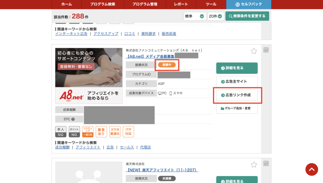Viewport: 323px width, 183px height.
Task: Follow the 販売促進 keyword link
Action: tap(169, 34)
